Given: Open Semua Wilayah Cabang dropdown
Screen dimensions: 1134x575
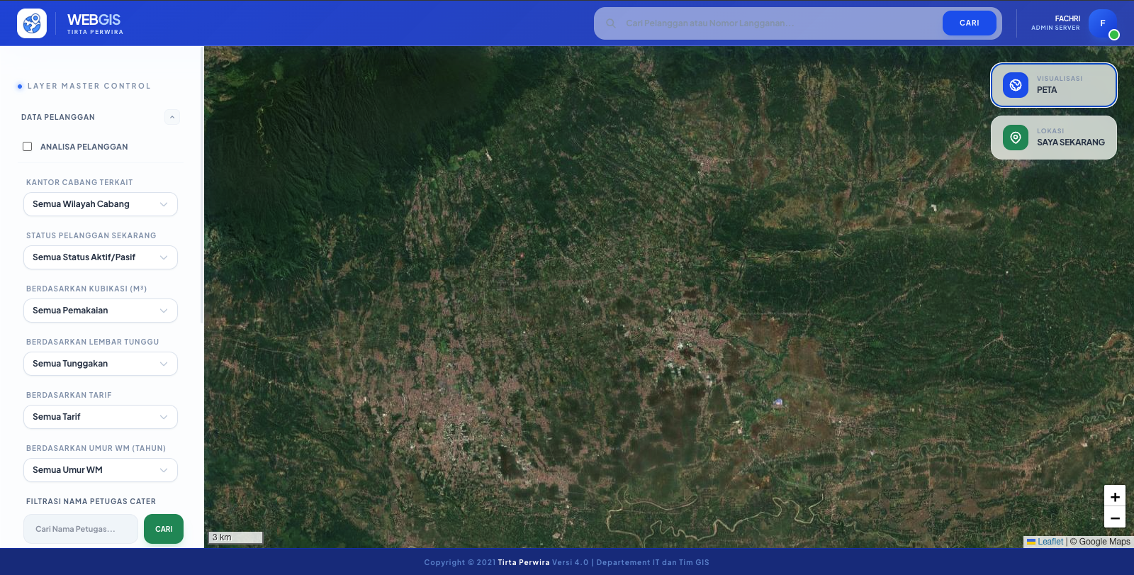Looking at the screenshot, I should pos(101,204).
